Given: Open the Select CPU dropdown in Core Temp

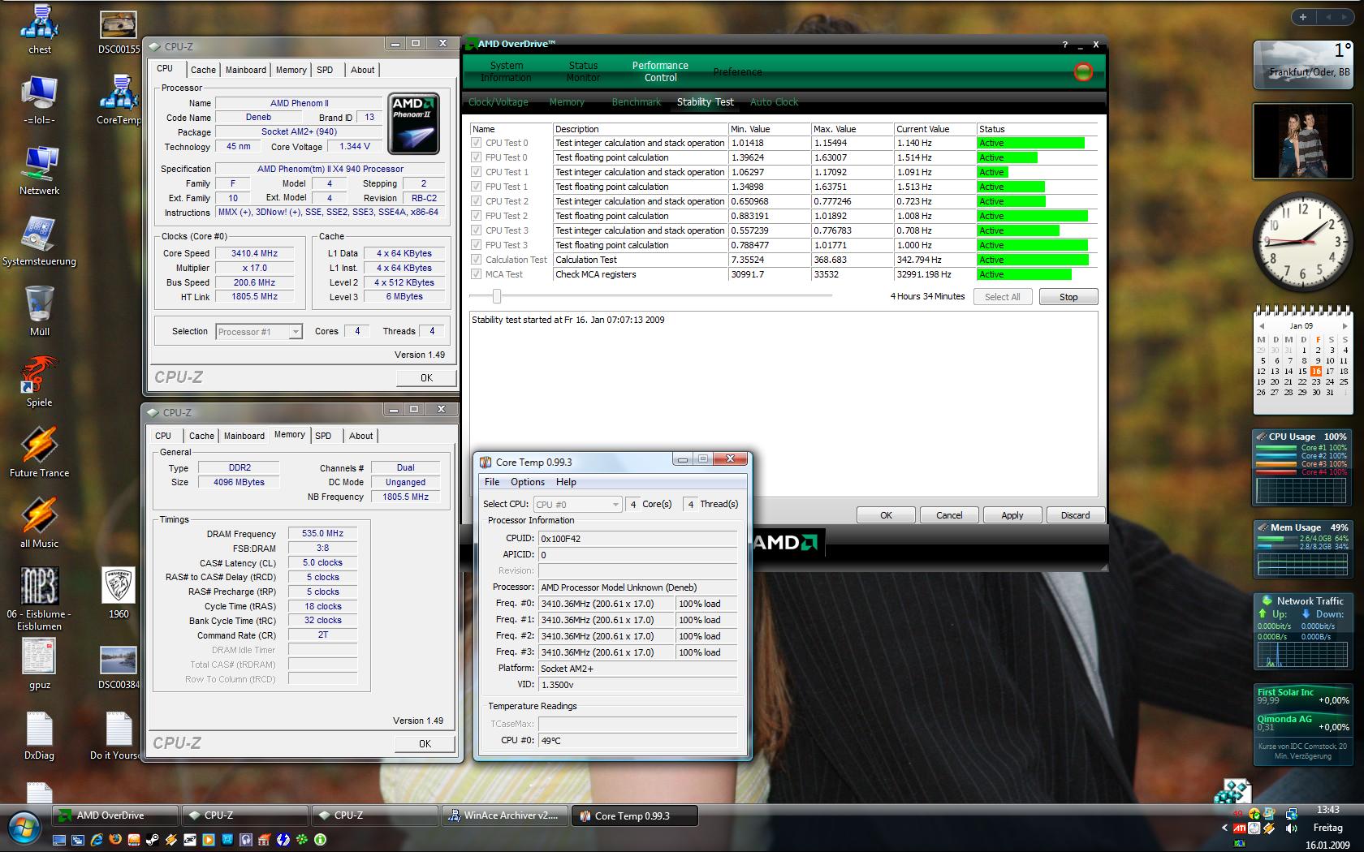Looking at the screenshot, I should [x=577, y=505].
